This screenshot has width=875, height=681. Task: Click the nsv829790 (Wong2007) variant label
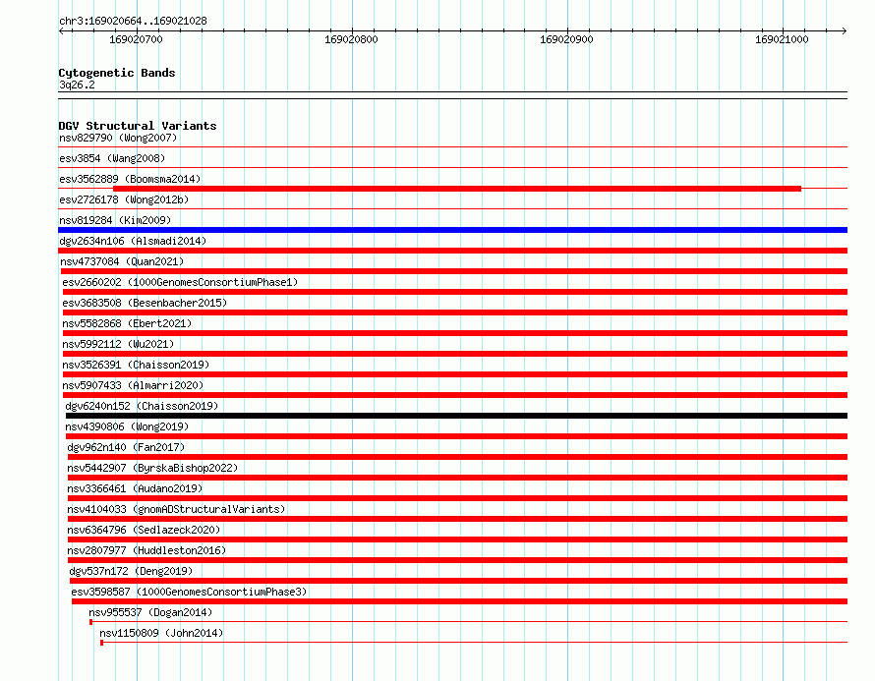pos(118,138)
